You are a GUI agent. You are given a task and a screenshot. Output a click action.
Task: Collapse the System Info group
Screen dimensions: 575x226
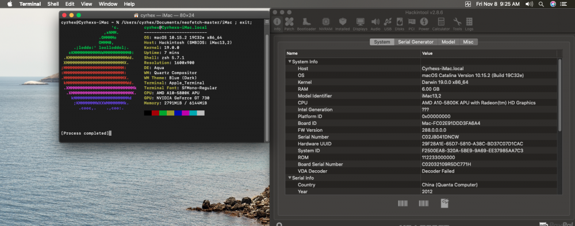point(290,62)
